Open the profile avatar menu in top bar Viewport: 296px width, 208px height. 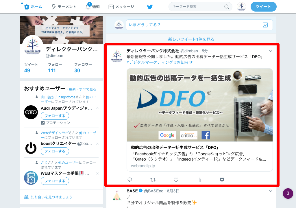241,7
